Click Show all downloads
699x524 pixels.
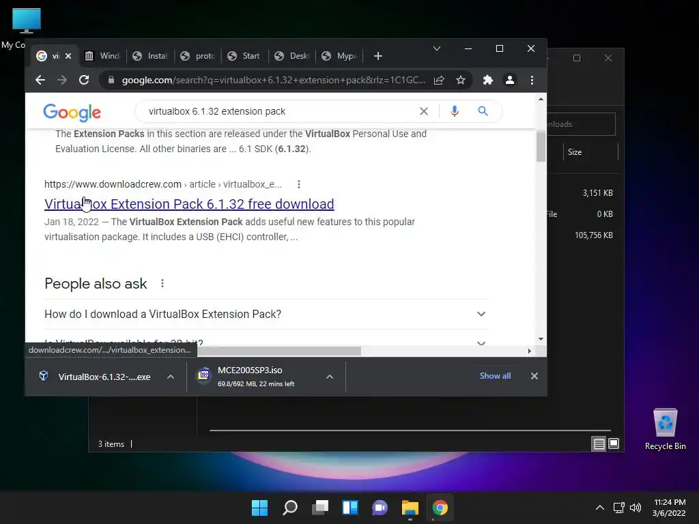(x=495, y=376)
